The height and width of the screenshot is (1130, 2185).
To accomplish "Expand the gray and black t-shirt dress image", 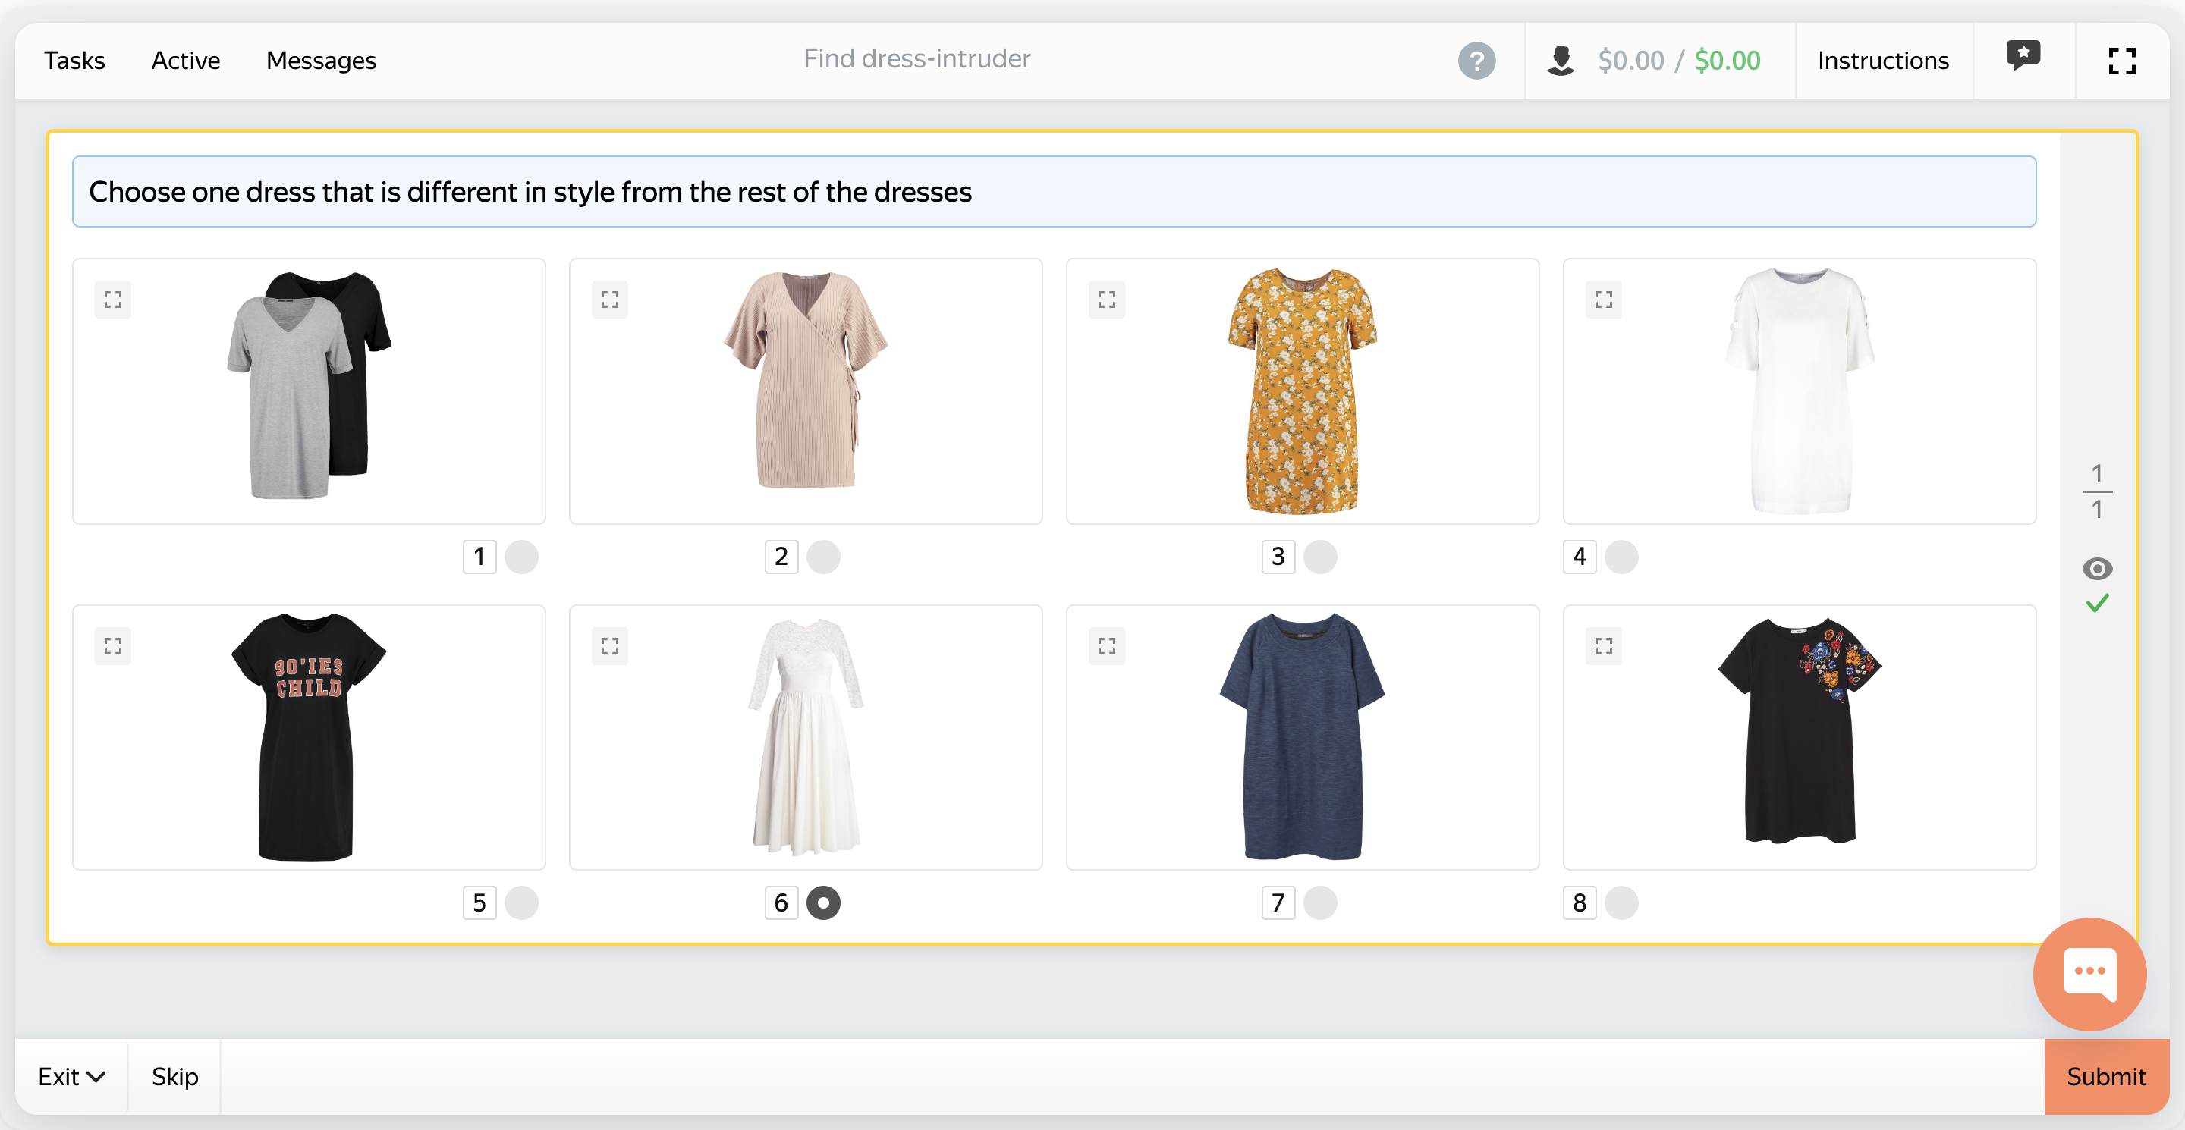I will pos(113,300).
